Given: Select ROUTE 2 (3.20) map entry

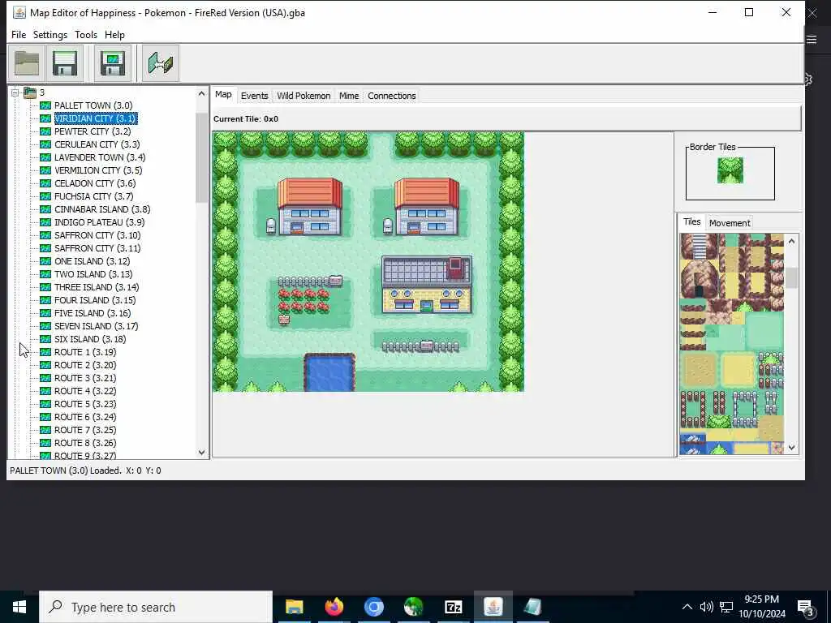Looking at the screenshot, I should (84, 365).
